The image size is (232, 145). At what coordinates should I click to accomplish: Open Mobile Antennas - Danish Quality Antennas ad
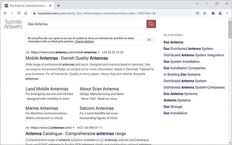pyautogui.click(x=67, y=58)
